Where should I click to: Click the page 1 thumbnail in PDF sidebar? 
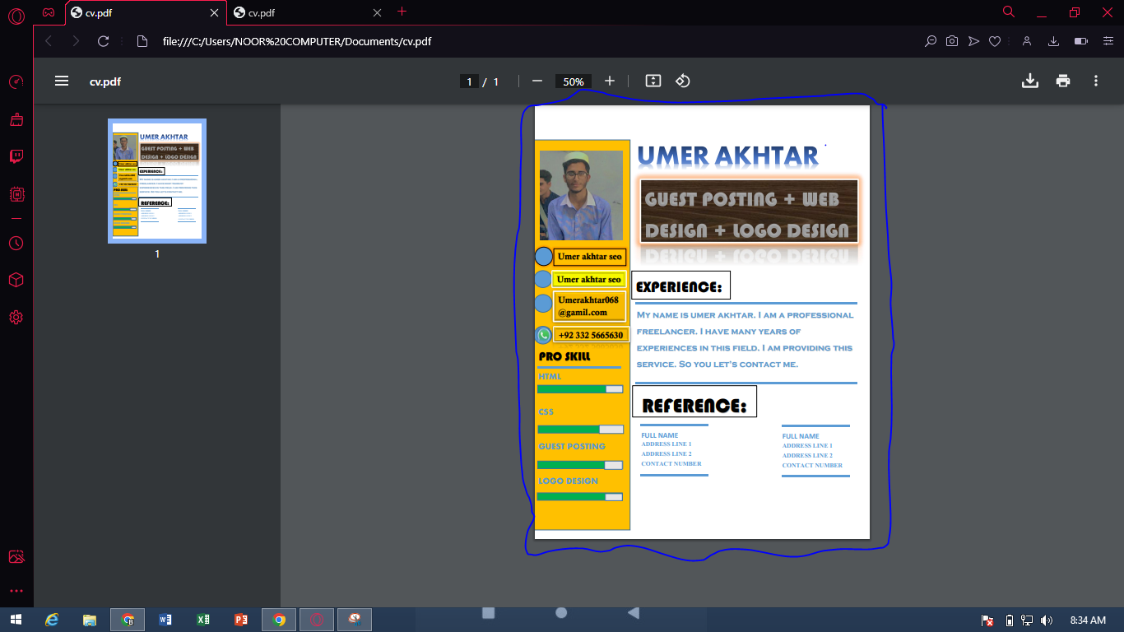point(156,181)
